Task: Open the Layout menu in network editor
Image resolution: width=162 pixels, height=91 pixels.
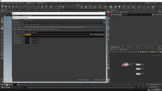Action: (129, 52)
